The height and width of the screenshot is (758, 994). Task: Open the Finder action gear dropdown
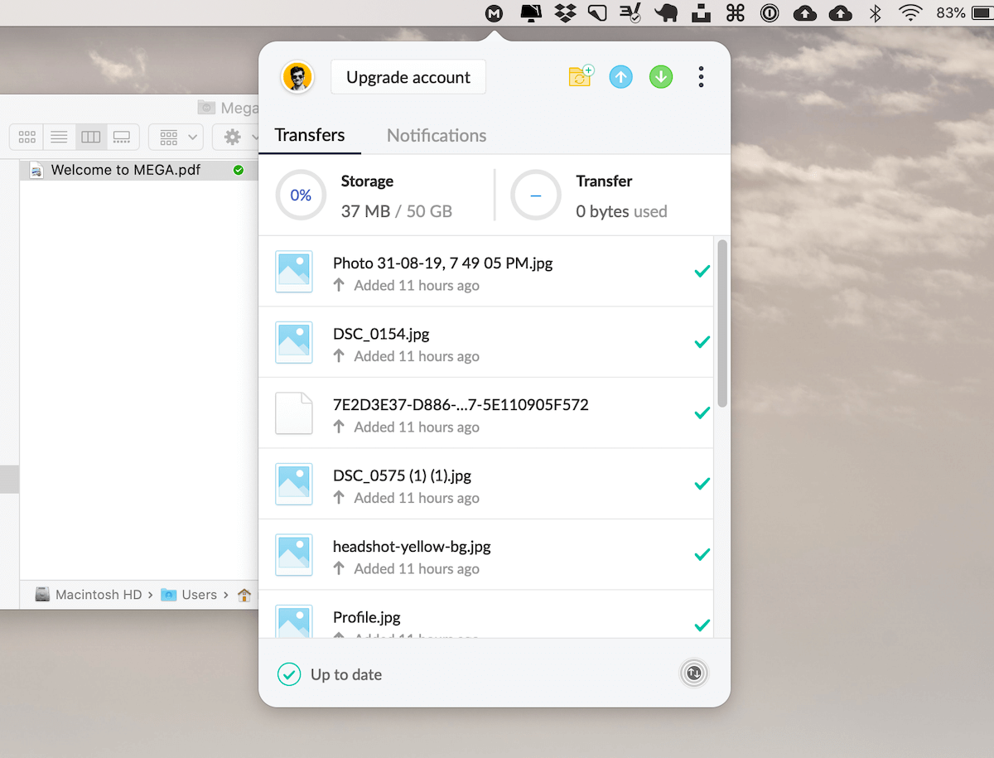[236, 137]
